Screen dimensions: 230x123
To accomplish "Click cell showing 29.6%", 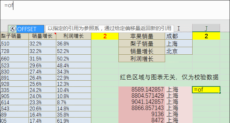I will pyautogui.click(x=42, y=65).
